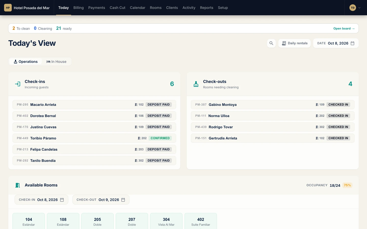Click the door icon beside room 202 for Toribio Páramo

click(x=139, y=138)
